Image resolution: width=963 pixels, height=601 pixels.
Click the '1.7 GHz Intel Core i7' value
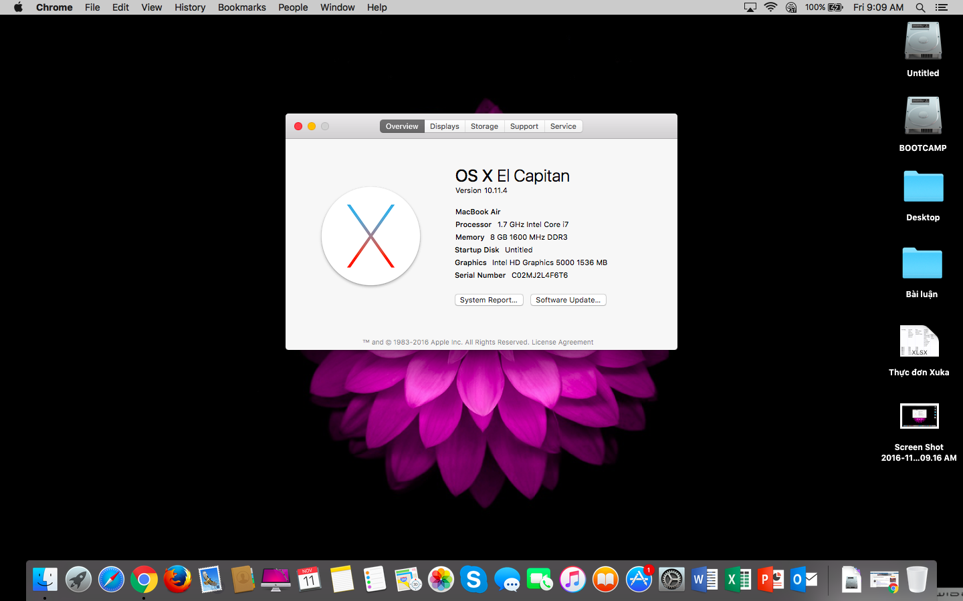[x=533, y=224]
